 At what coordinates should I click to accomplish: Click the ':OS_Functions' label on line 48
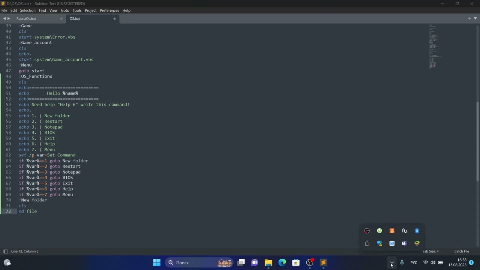[x=36, y=76]
